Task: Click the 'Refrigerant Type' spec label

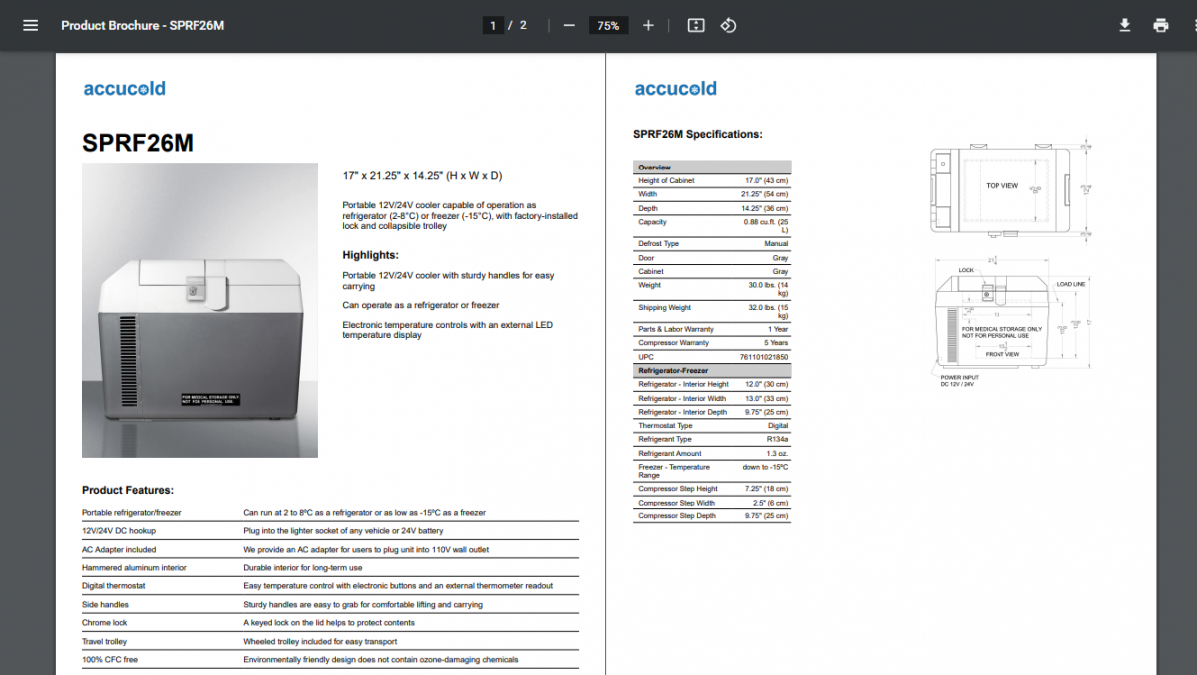Action: click(664, 439)
